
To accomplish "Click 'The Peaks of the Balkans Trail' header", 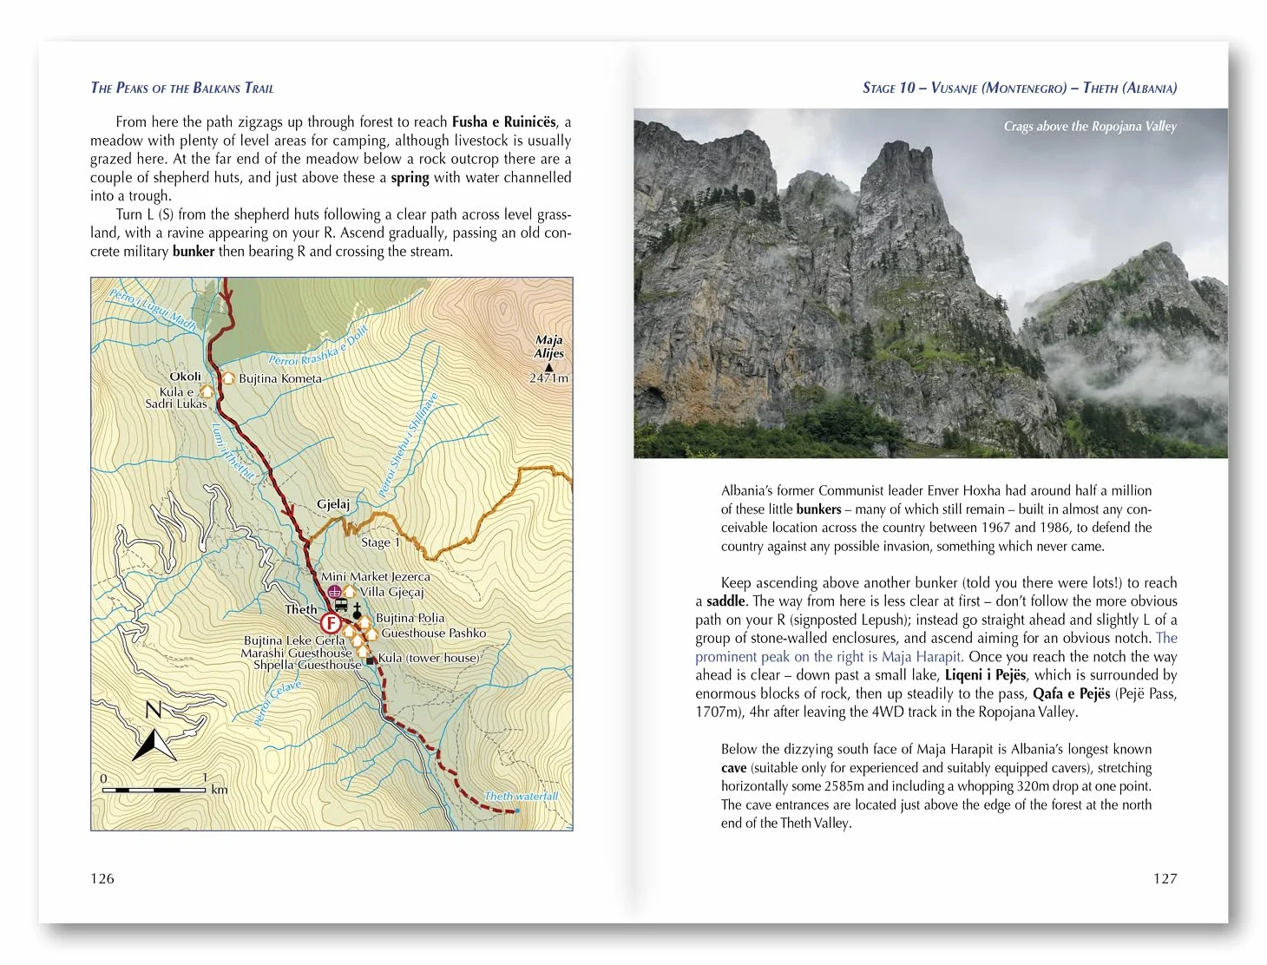I will tap(182, 88).
